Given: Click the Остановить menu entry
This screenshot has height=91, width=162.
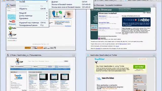Looking at the screenshot, I should pos(33,6).
